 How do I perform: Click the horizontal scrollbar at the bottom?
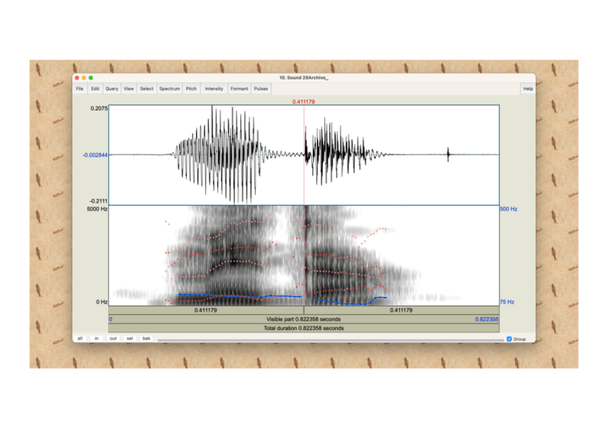click(x=330, y=339)
